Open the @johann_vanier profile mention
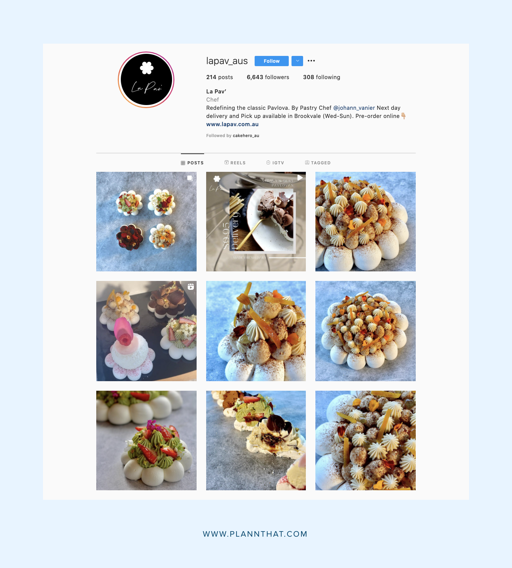The image size is (512, 568). click(354, 108)
